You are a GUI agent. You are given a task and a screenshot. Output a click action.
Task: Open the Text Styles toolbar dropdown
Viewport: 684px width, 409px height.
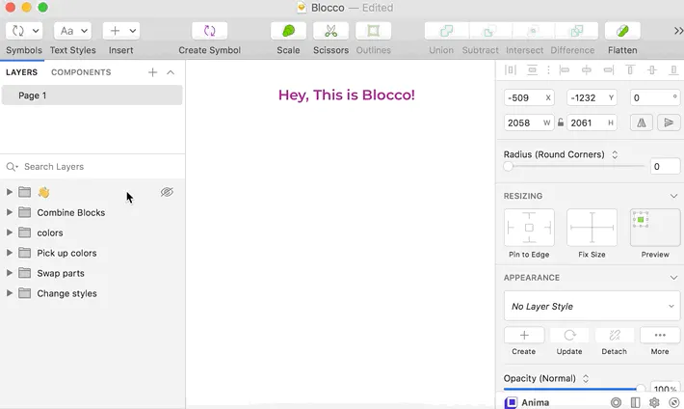pos(72,31)
